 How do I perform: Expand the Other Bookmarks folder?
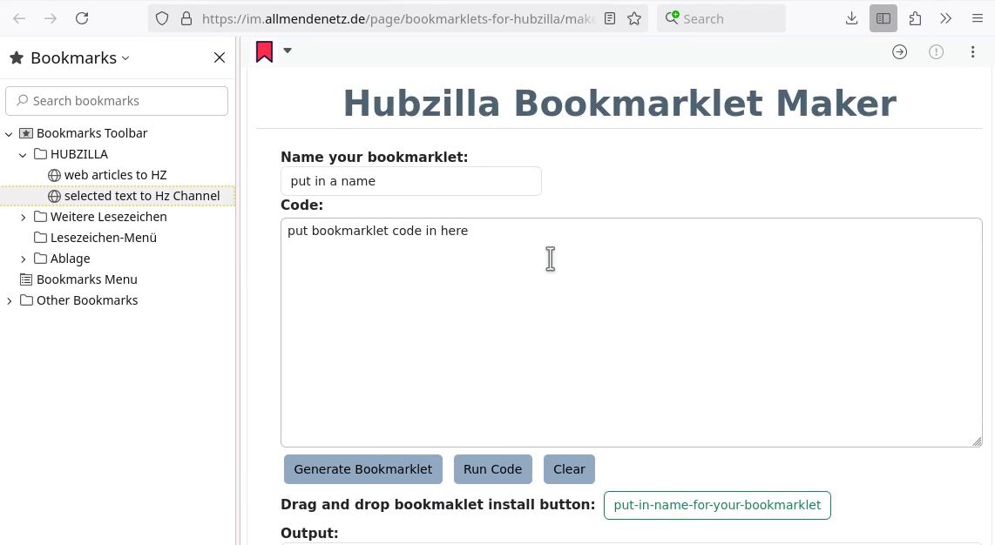[9, 300]
